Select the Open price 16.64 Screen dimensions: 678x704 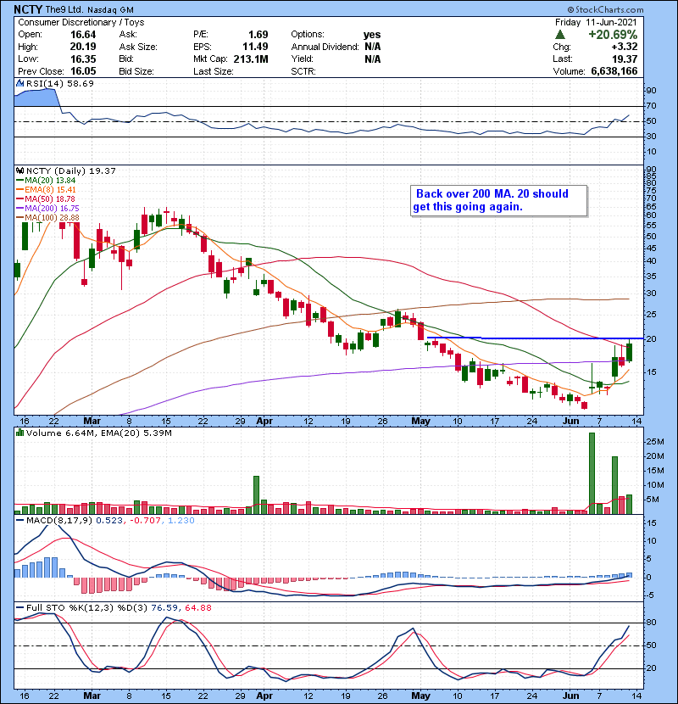[x=83, y=35]
